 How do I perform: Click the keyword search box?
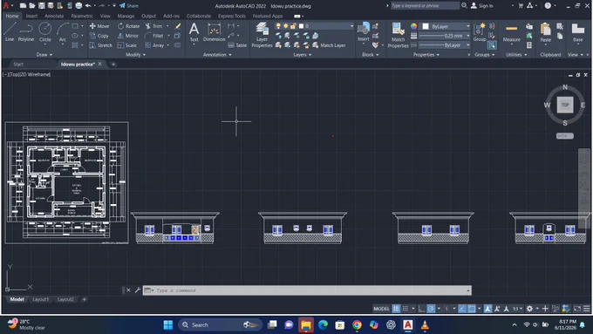pos(425,6)
